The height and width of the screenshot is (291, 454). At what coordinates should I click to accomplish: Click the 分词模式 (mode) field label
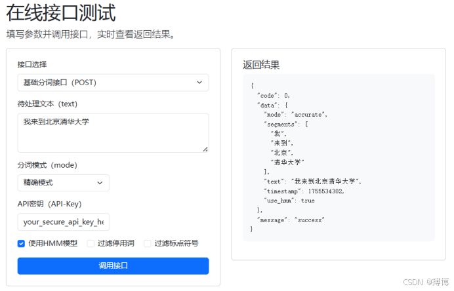tap(47, 165)
